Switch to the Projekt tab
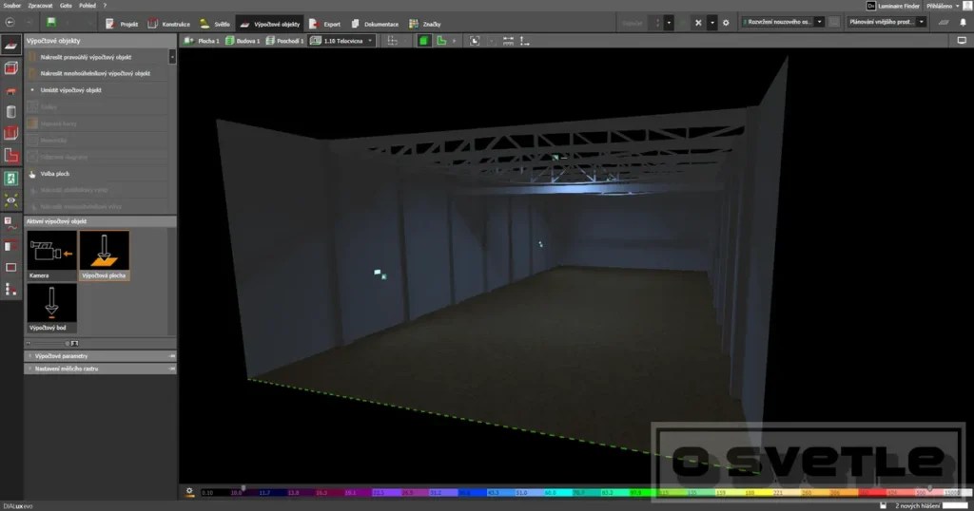The height and width of the screenshot is (511, 974). click(x=122, y=24)
